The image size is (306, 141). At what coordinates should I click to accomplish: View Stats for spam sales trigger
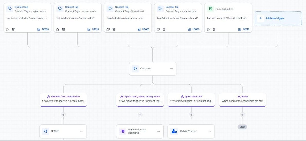click(93, 29)
